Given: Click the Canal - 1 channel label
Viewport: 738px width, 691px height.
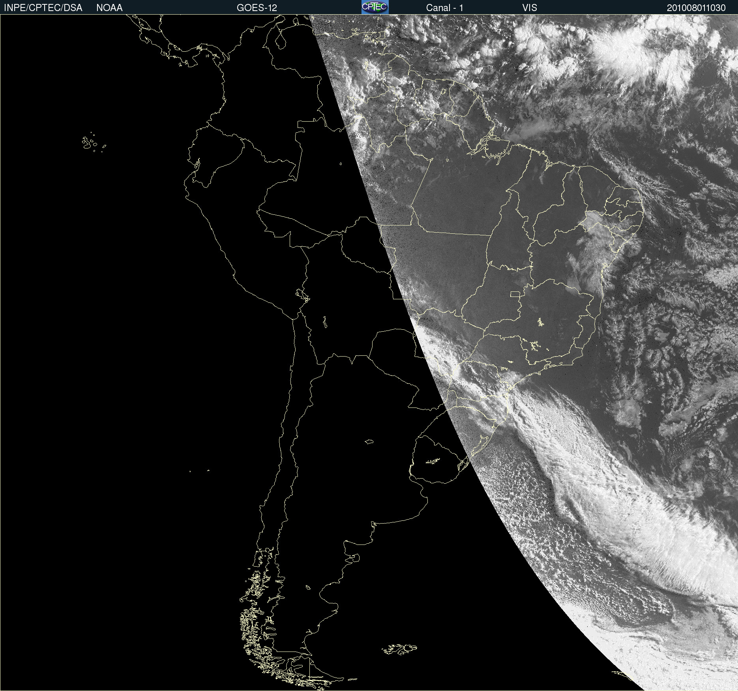Looking at the screenshot, I should (x=445, y=8).
